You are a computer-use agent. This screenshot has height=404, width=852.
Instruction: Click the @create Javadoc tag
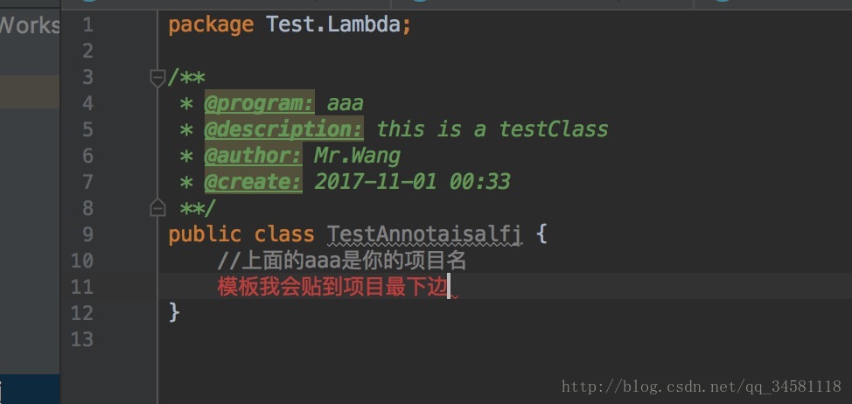point(253,182)
